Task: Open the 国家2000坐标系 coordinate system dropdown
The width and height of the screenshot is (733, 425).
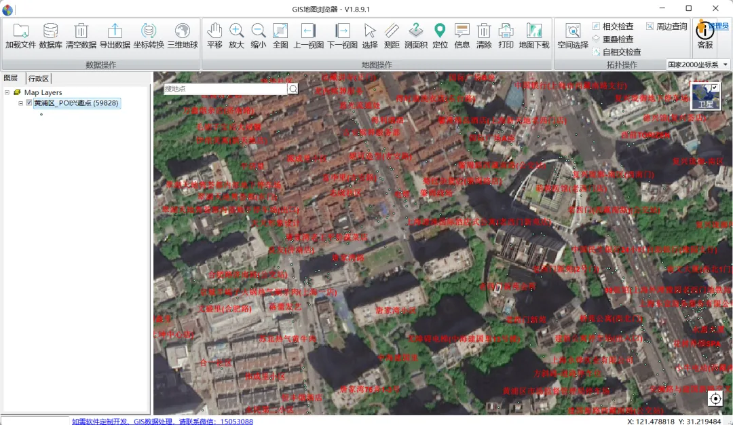Action: [x=698, y=64]
